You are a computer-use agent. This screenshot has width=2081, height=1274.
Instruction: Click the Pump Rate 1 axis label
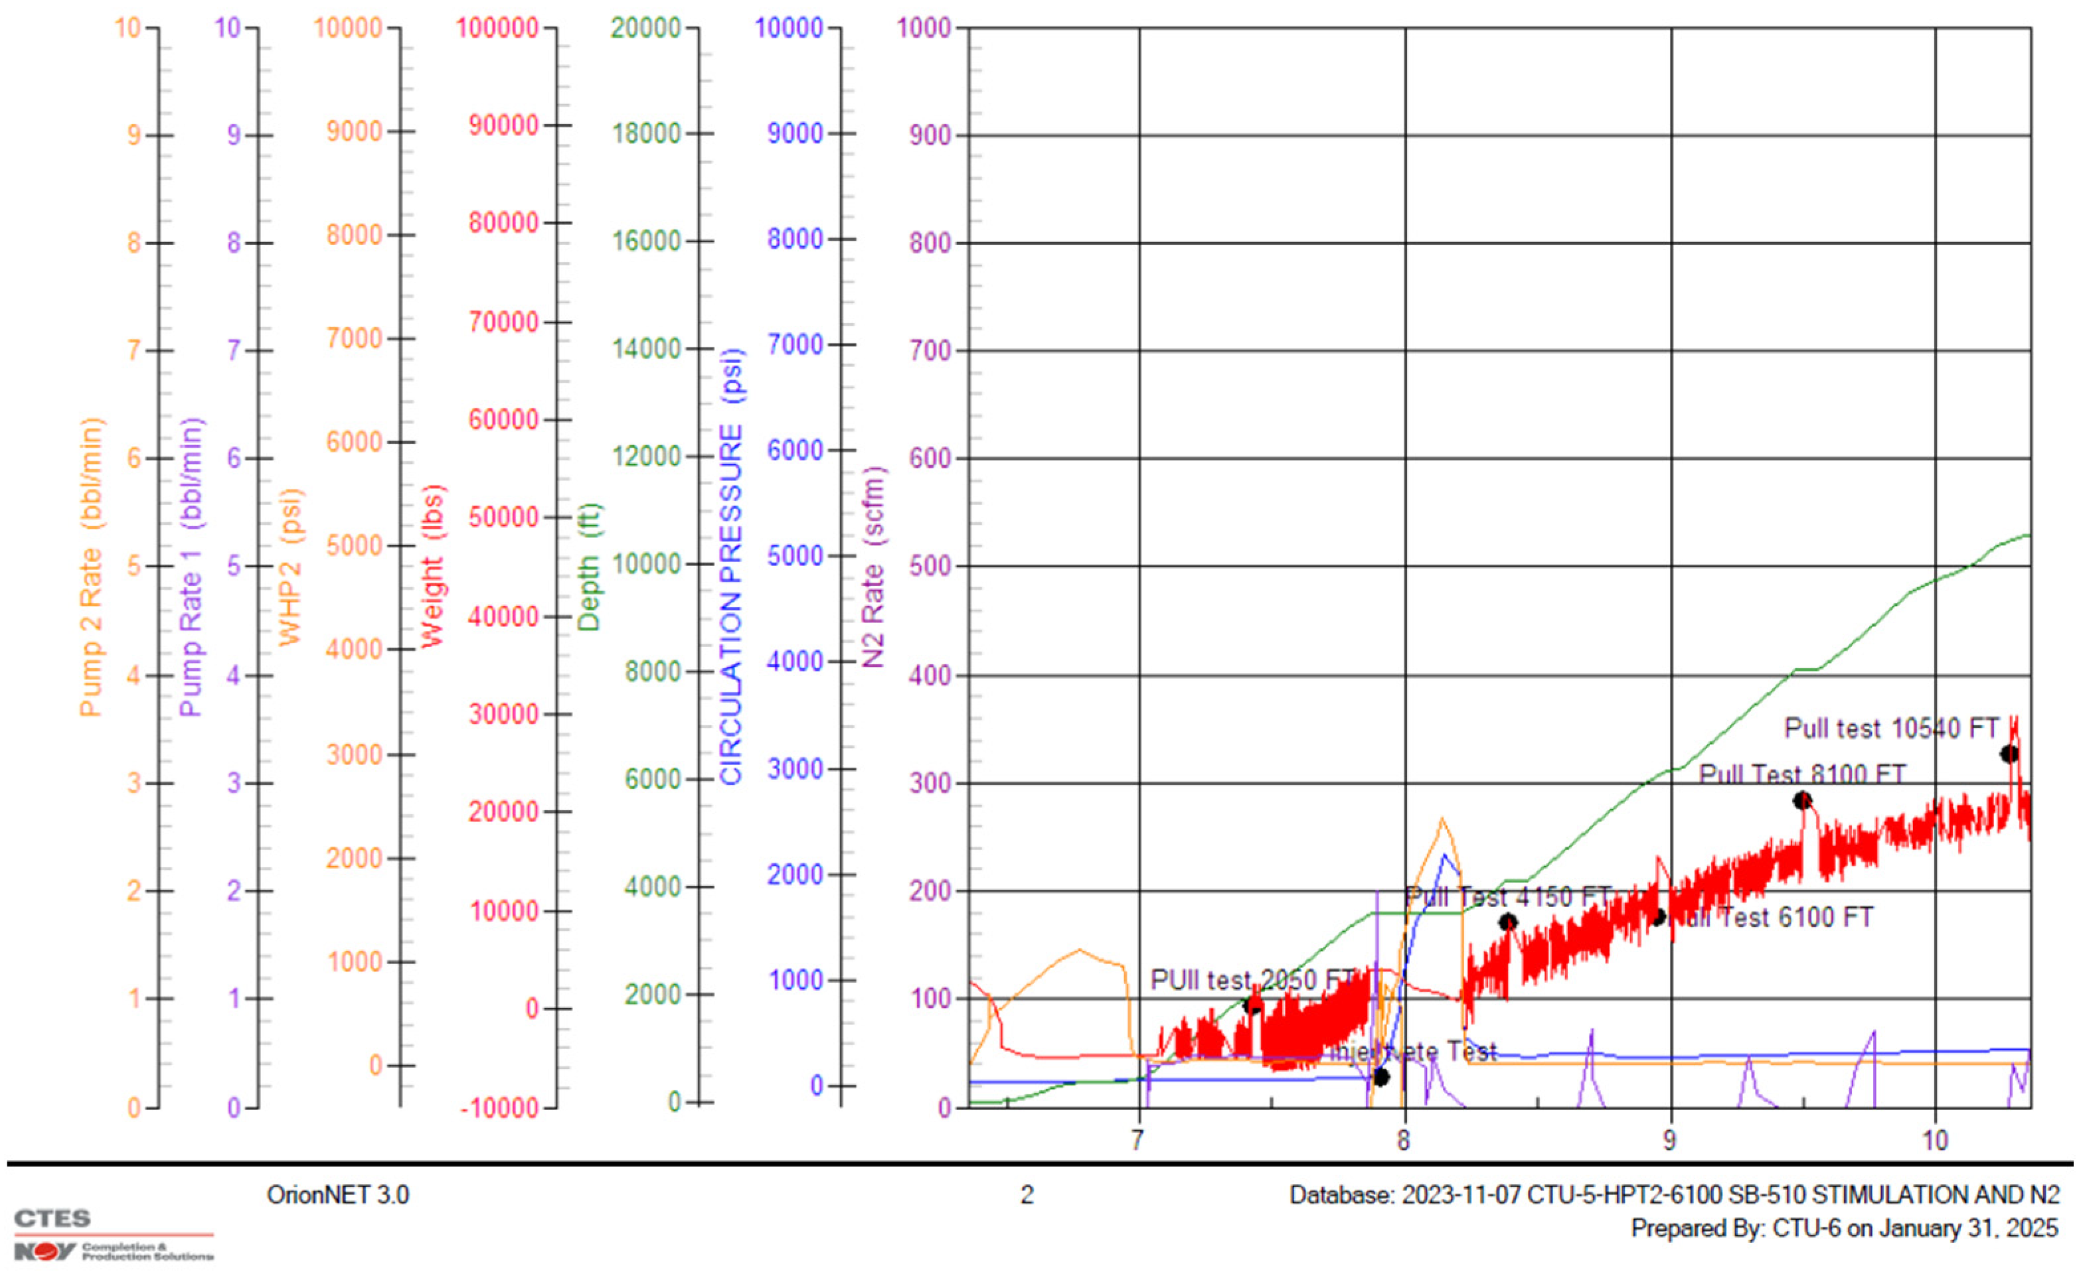tap(192, 567)
